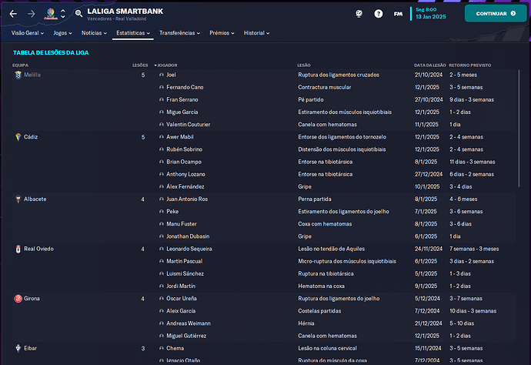This screenshot has height=365, width=531.
Task: Click the Girona club badge
Action: (x=18, y=299)
